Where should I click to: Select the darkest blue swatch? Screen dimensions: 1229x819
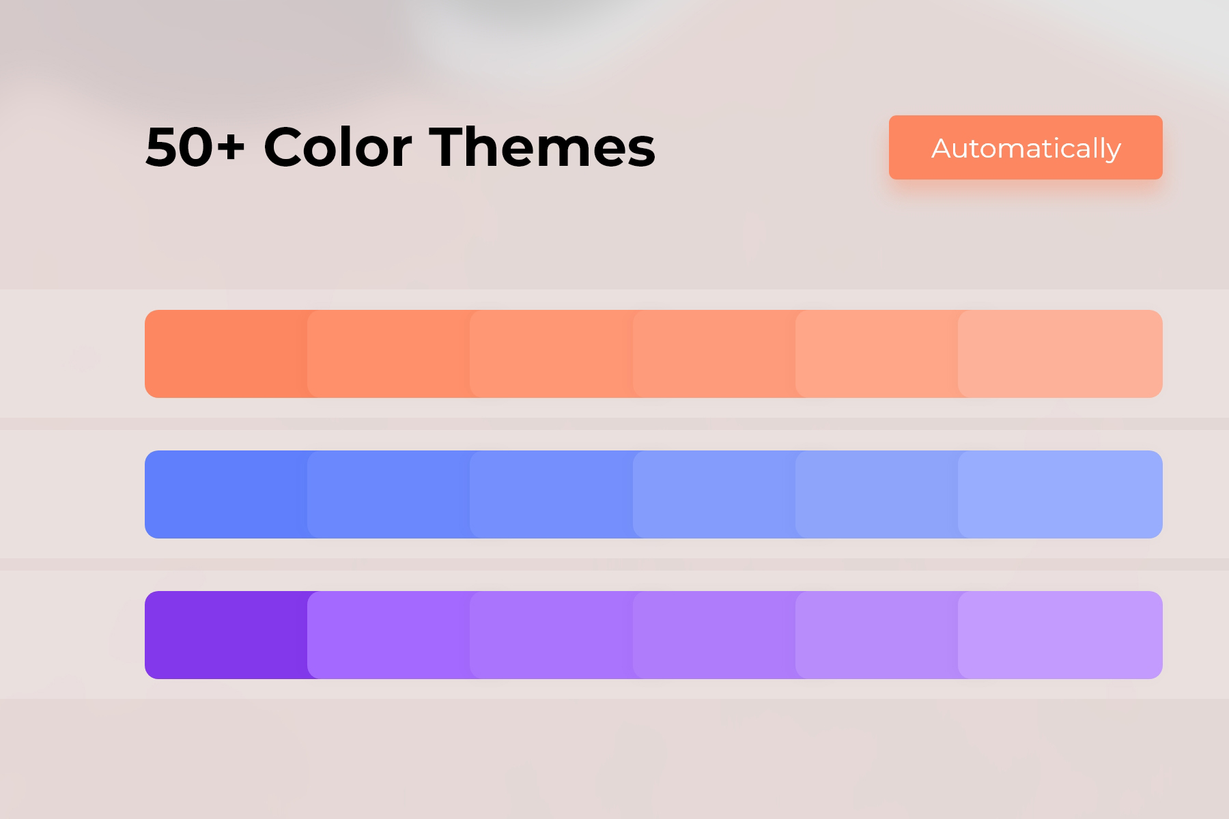click(226, 494)
